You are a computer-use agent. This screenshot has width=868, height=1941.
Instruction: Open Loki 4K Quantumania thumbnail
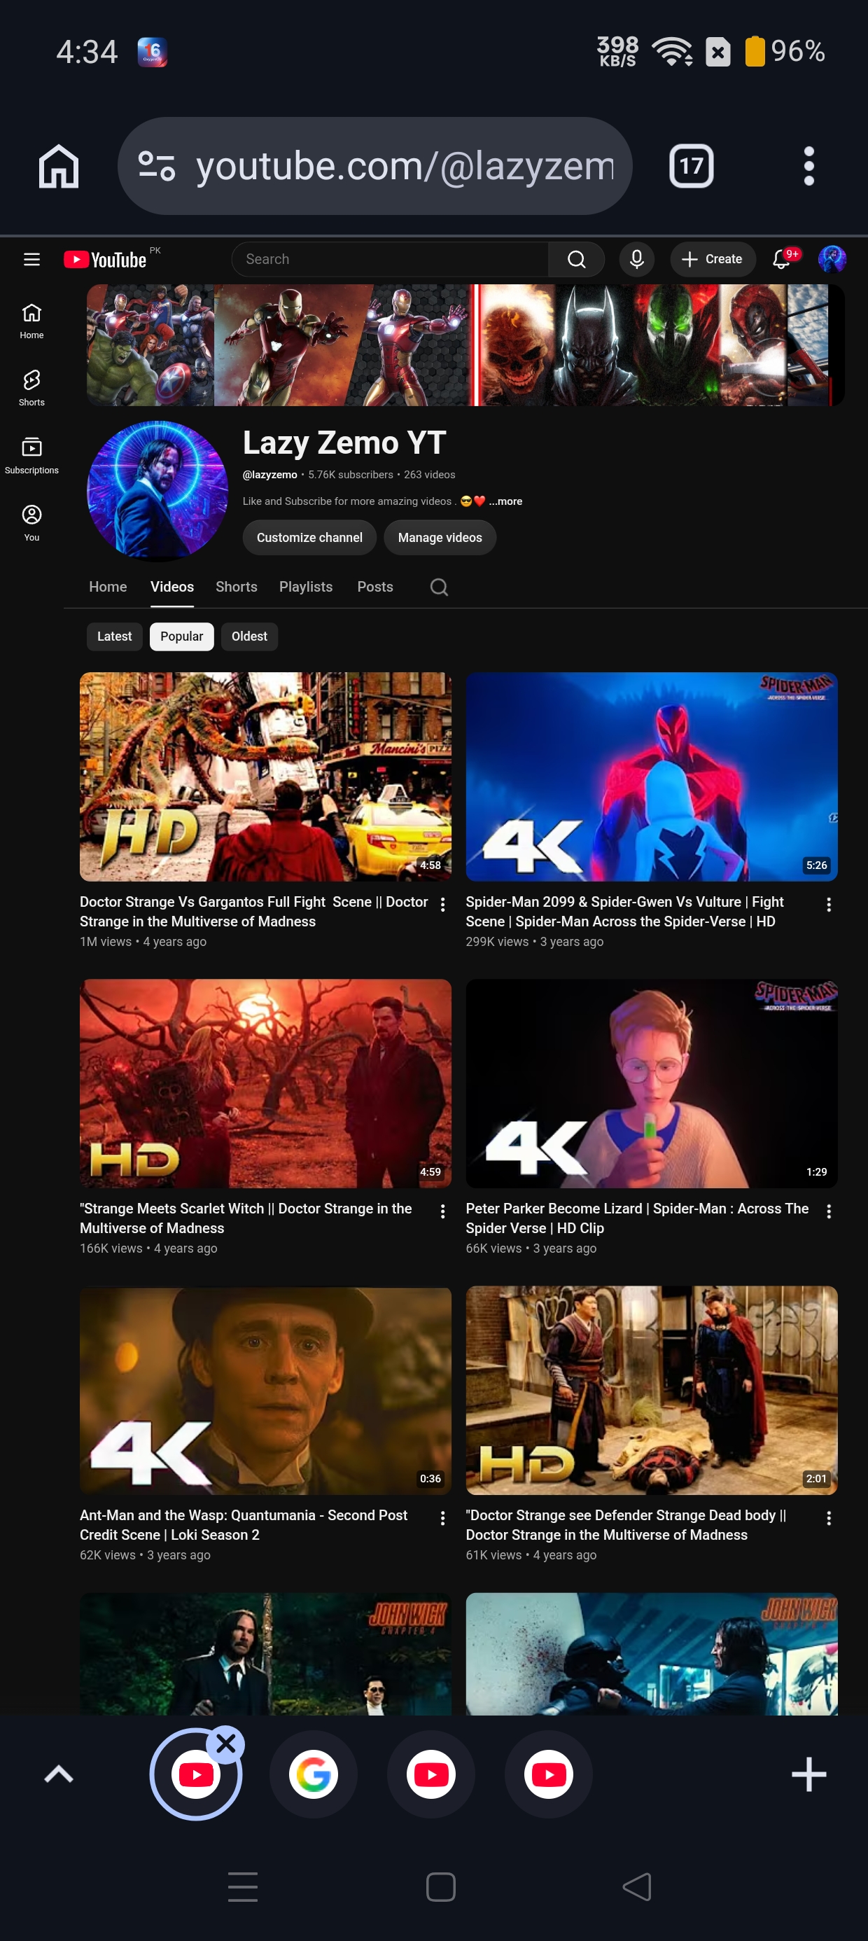pyautogui.click(x=266, y=1390)
